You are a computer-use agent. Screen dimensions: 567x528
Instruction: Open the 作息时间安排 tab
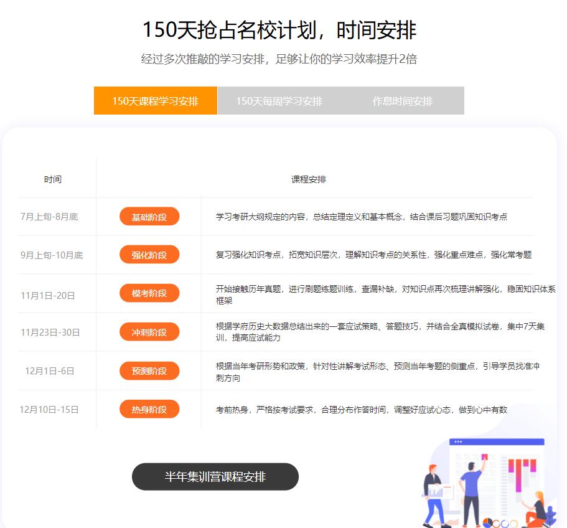[403, 100]
